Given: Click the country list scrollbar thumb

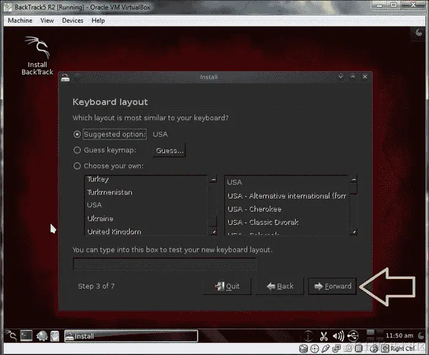Looking at the screenshot, I should coord(213,221).
